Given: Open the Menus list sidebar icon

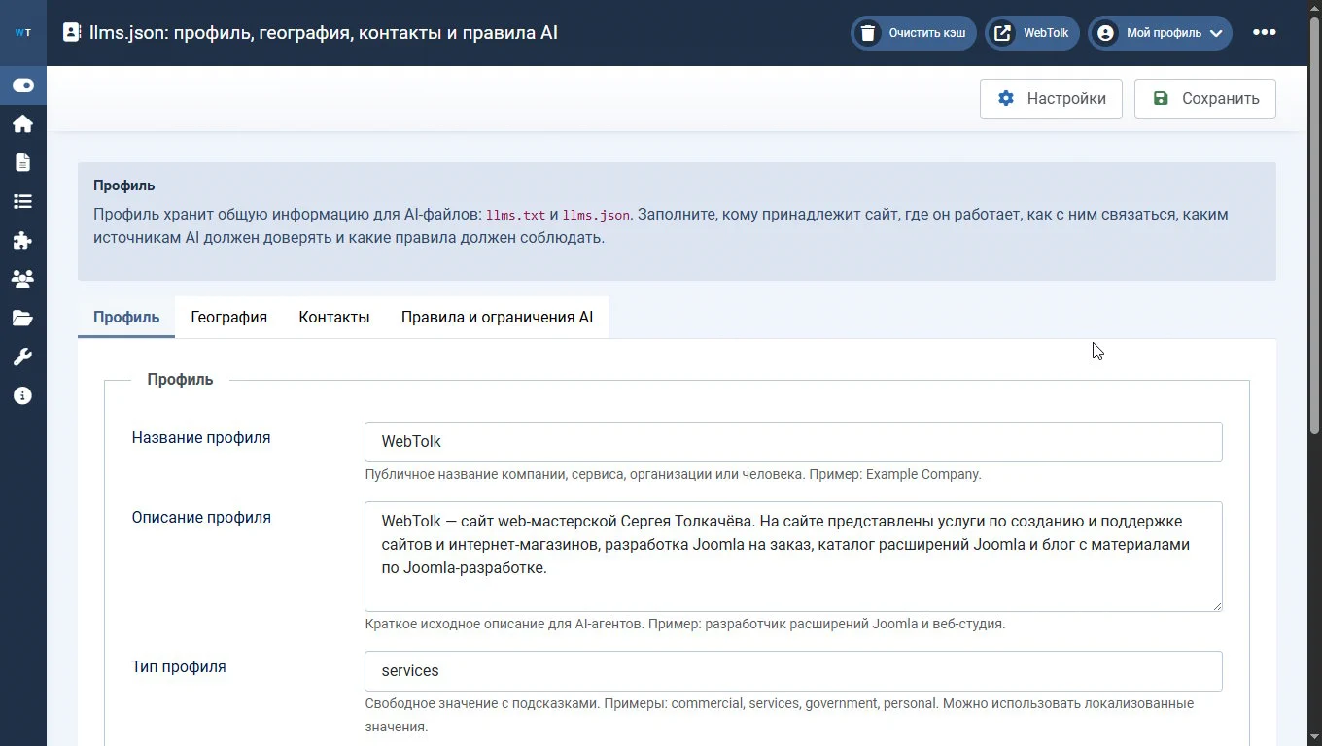Looking at the screenshot, I should (x=22, y=201).
